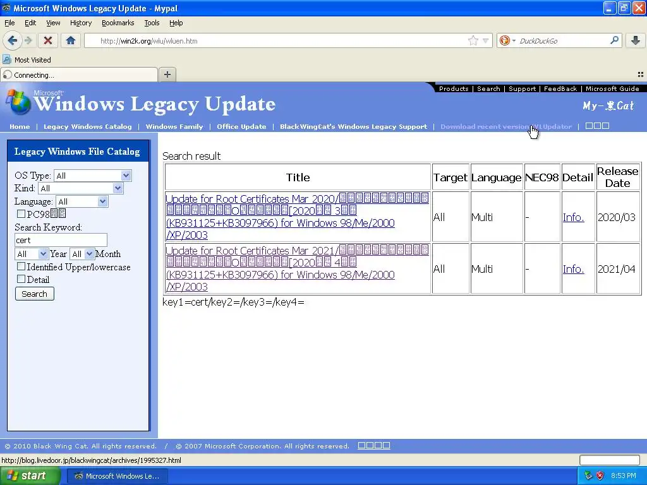Open the Office Update link
This screenshot has width=647, height=485.
point(241,126)
